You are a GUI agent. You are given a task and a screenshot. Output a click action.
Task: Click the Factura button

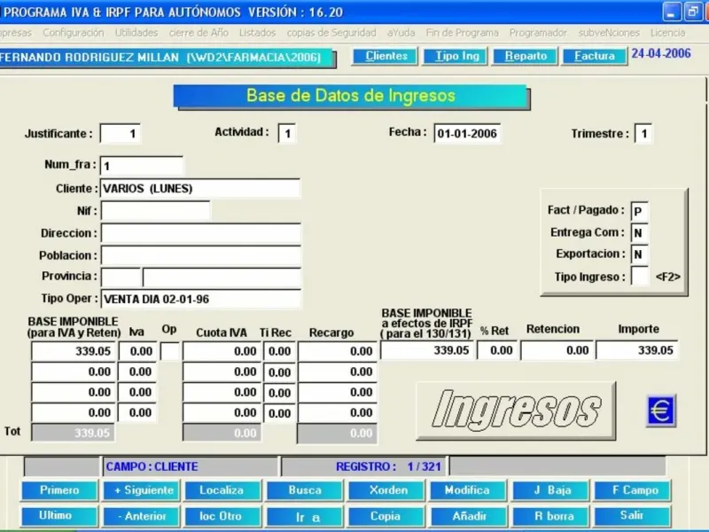click(x=595, y=56)
